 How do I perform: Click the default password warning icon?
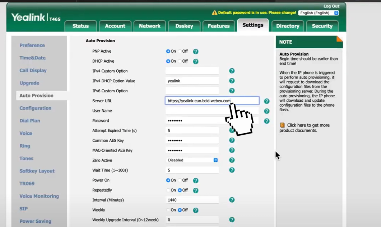point(214,13)
